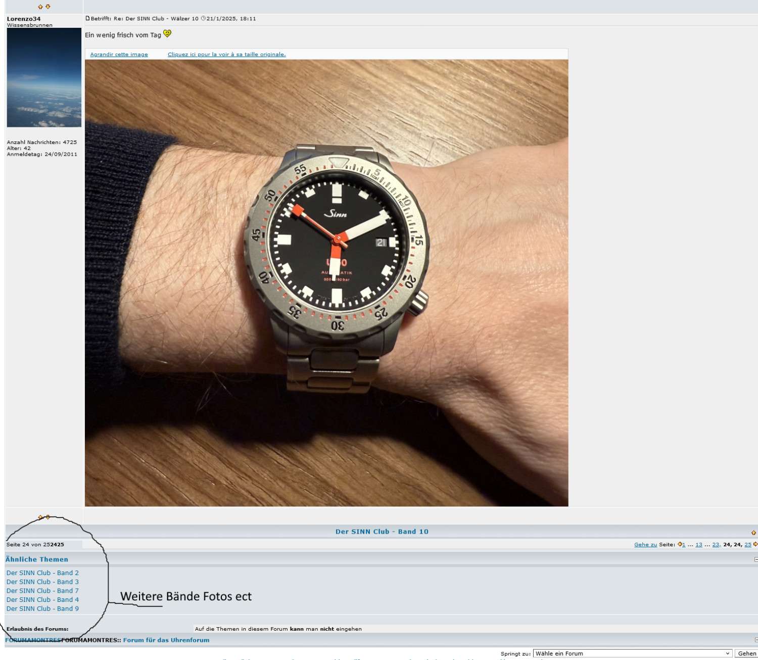
Task: Open 'Der SINN Club - Band 2' topic
Action: (x=42, y=573)
